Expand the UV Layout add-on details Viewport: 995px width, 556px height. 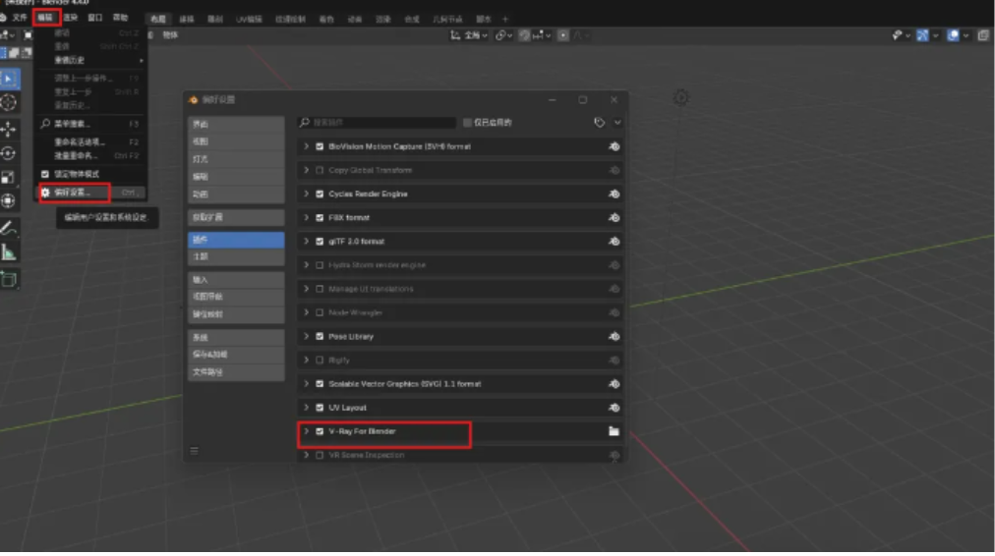(x=306, y=408)
